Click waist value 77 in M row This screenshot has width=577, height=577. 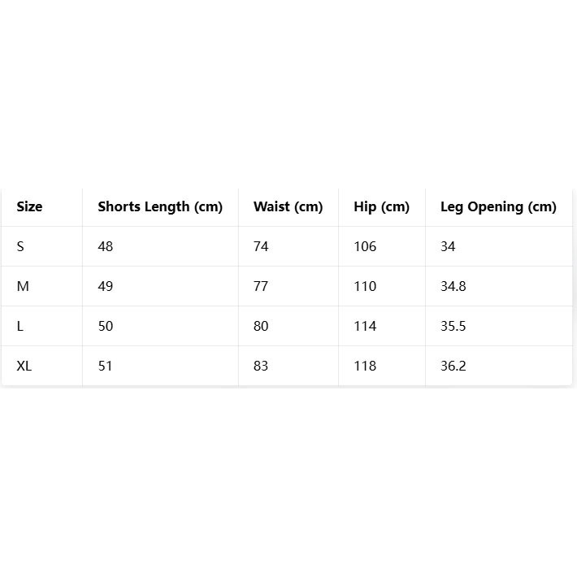point(261,286)
